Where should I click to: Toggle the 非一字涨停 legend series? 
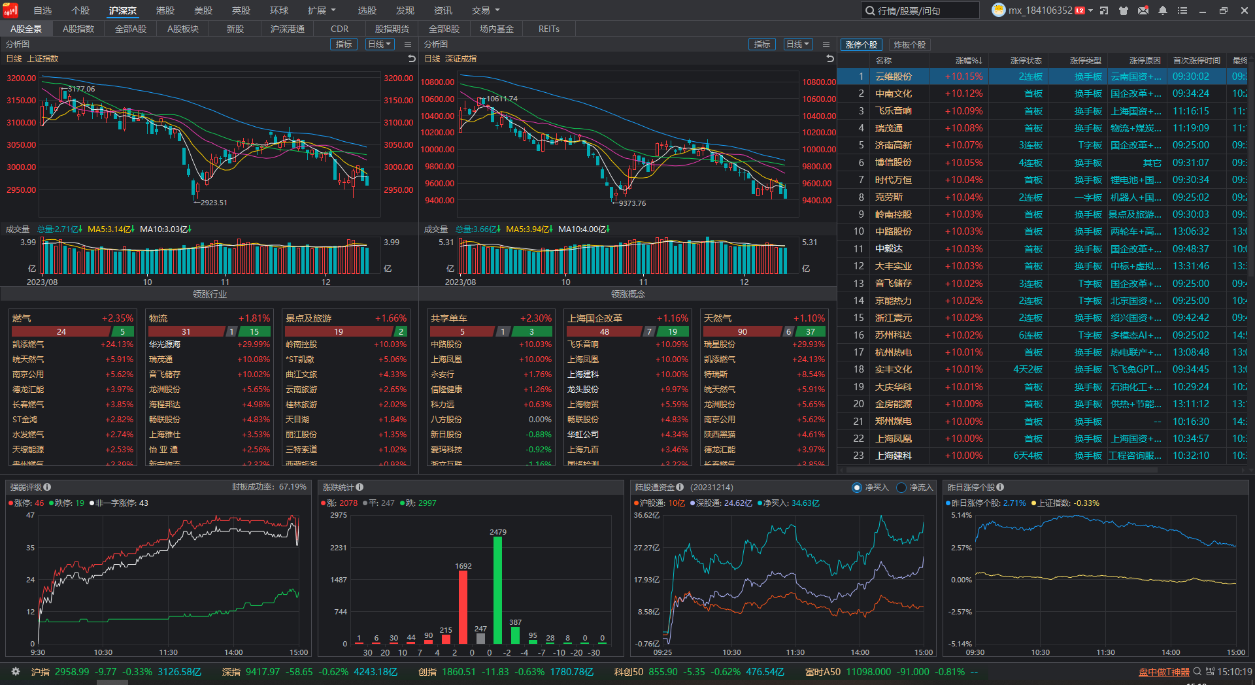click(x=119, y=503)
